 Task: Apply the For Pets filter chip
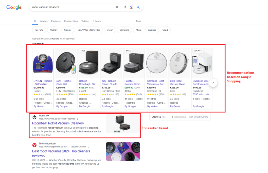pyautogui.click(x=39, y=30)
